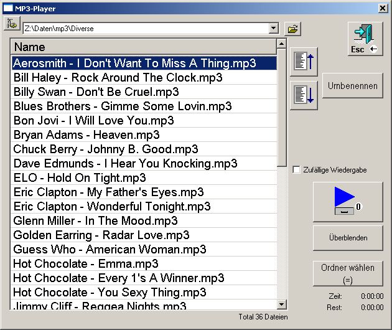
Task: Move selected track up in list
Action: (x=304, y=62)
